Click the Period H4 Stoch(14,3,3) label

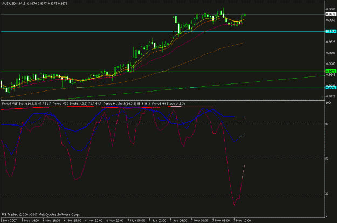click(x=168, y=104)
